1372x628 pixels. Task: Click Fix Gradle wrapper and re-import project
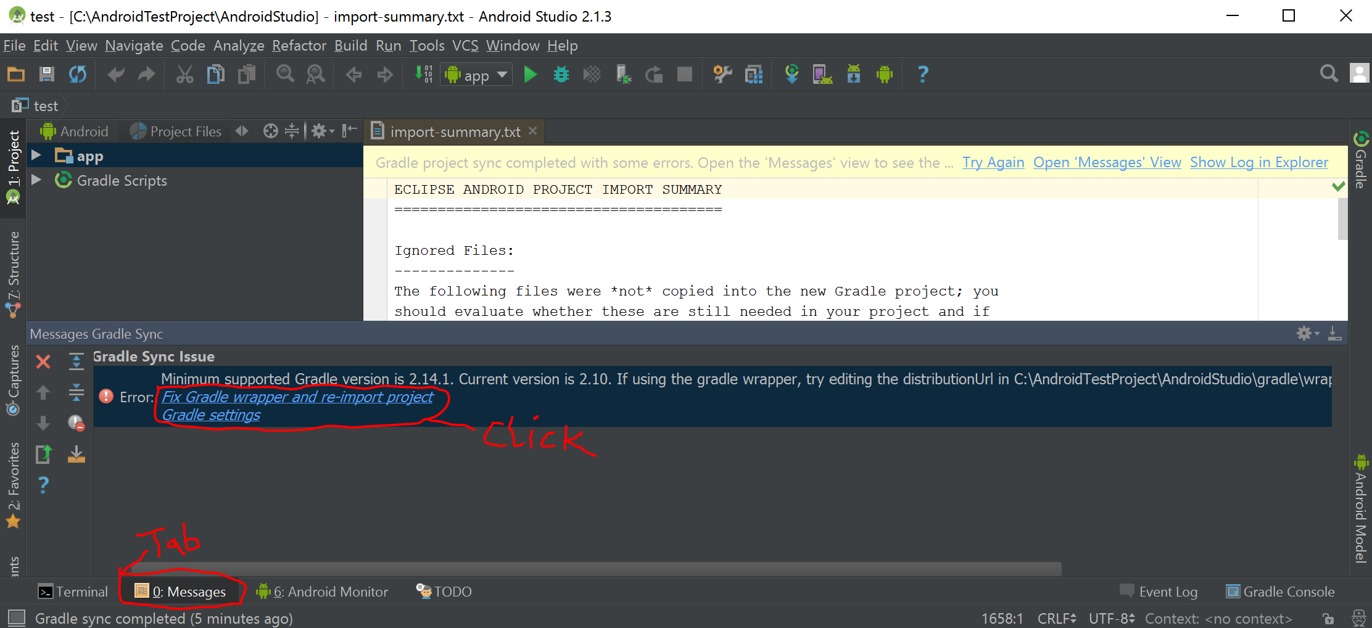pyautogui.click(x=297, y=397)
